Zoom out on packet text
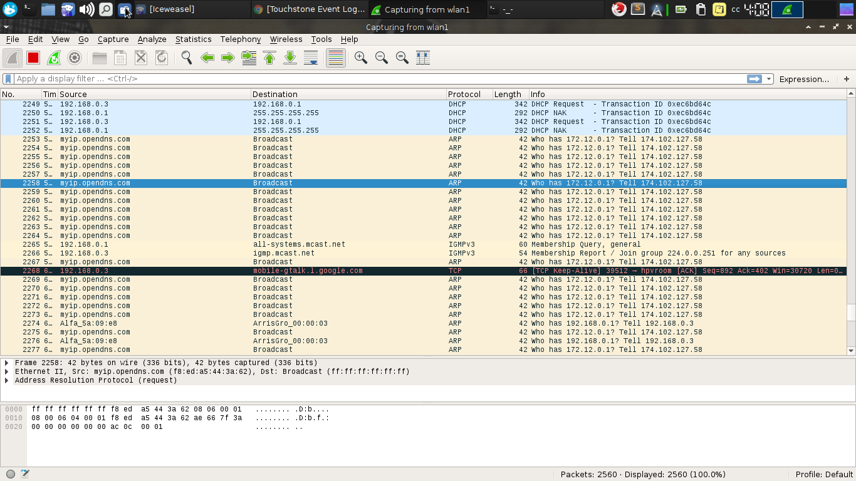Screen dimensions: 856x481 [382, 58]
